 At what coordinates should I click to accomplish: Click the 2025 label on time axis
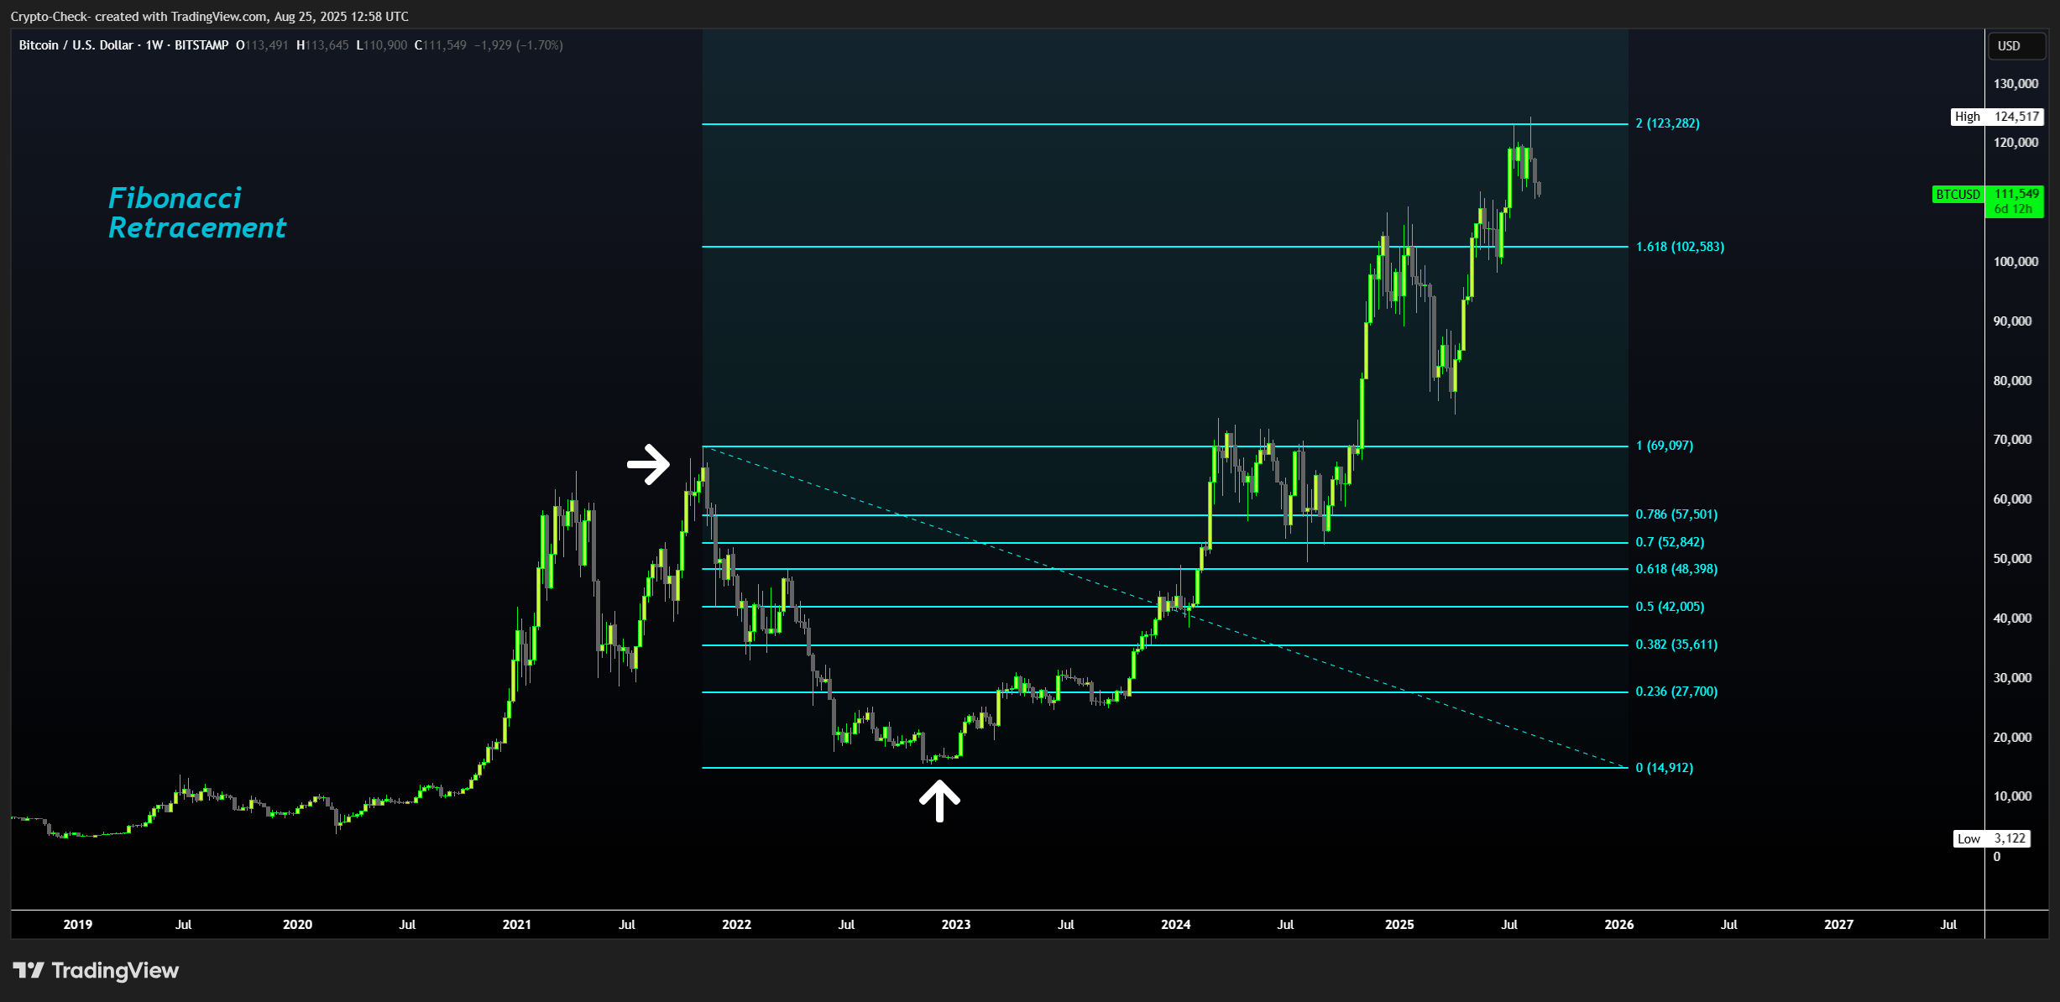(x=1399, y=925)
